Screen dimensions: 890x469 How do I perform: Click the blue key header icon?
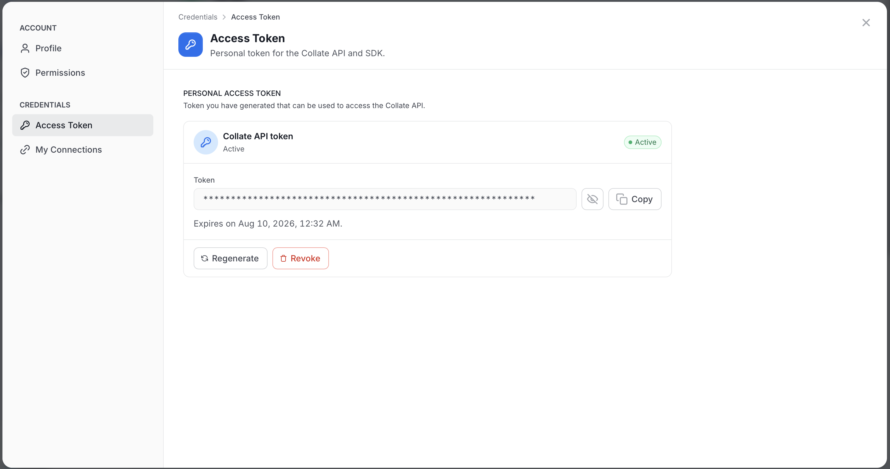[190, 45]
